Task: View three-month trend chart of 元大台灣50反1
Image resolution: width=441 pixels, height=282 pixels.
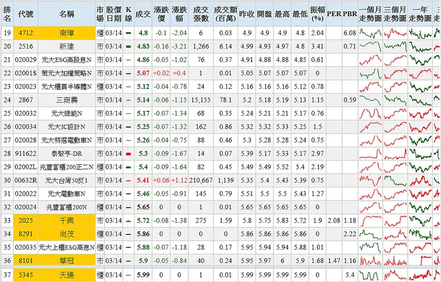Action: [395, 181]
